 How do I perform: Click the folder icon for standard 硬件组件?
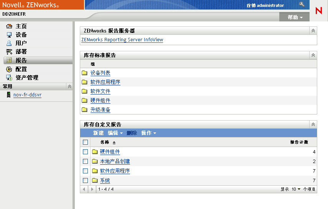[84, 100]
